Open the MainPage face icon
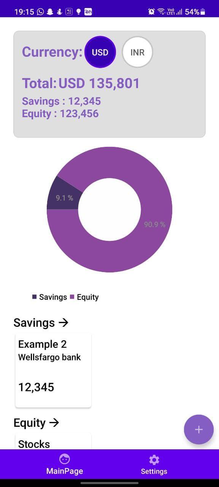 (65, 459)
